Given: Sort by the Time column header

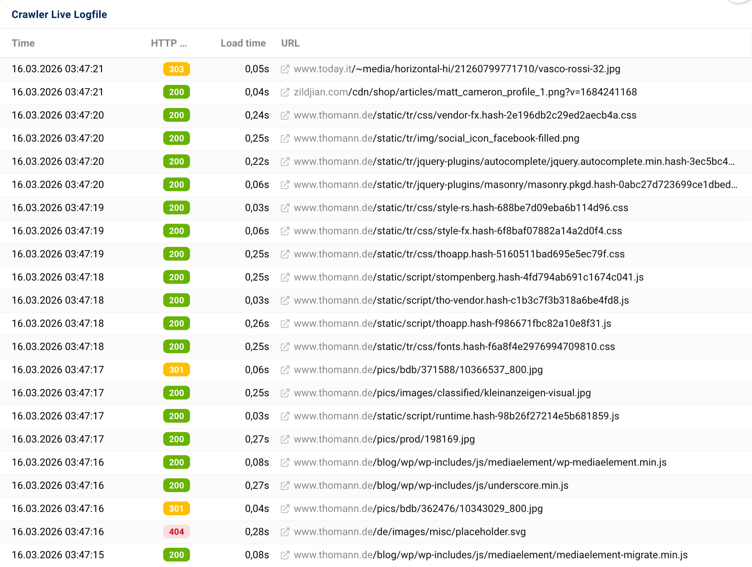Looking at the screenshot, I should [23, 43].
